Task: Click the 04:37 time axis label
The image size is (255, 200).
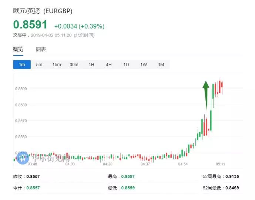Action: [145, 164]
